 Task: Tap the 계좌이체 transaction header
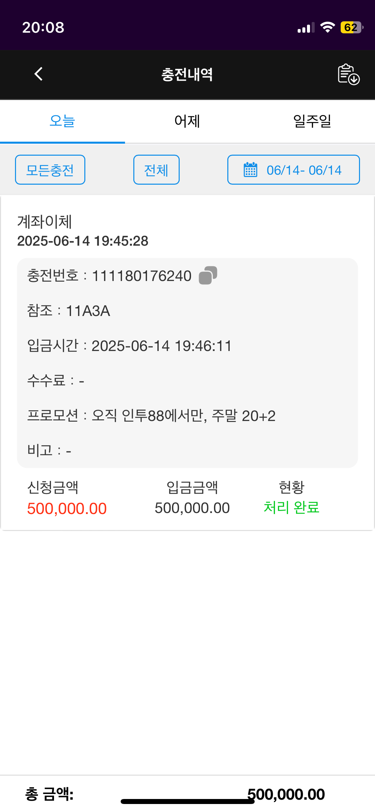(45, 222)
